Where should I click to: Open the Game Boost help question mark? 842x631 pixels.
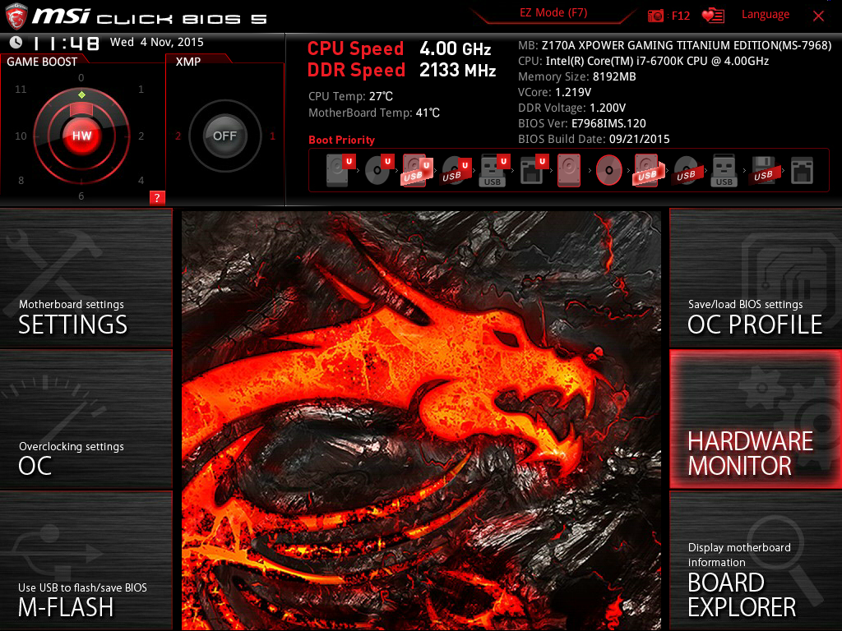pyautogui.click(x=157, y=197)
